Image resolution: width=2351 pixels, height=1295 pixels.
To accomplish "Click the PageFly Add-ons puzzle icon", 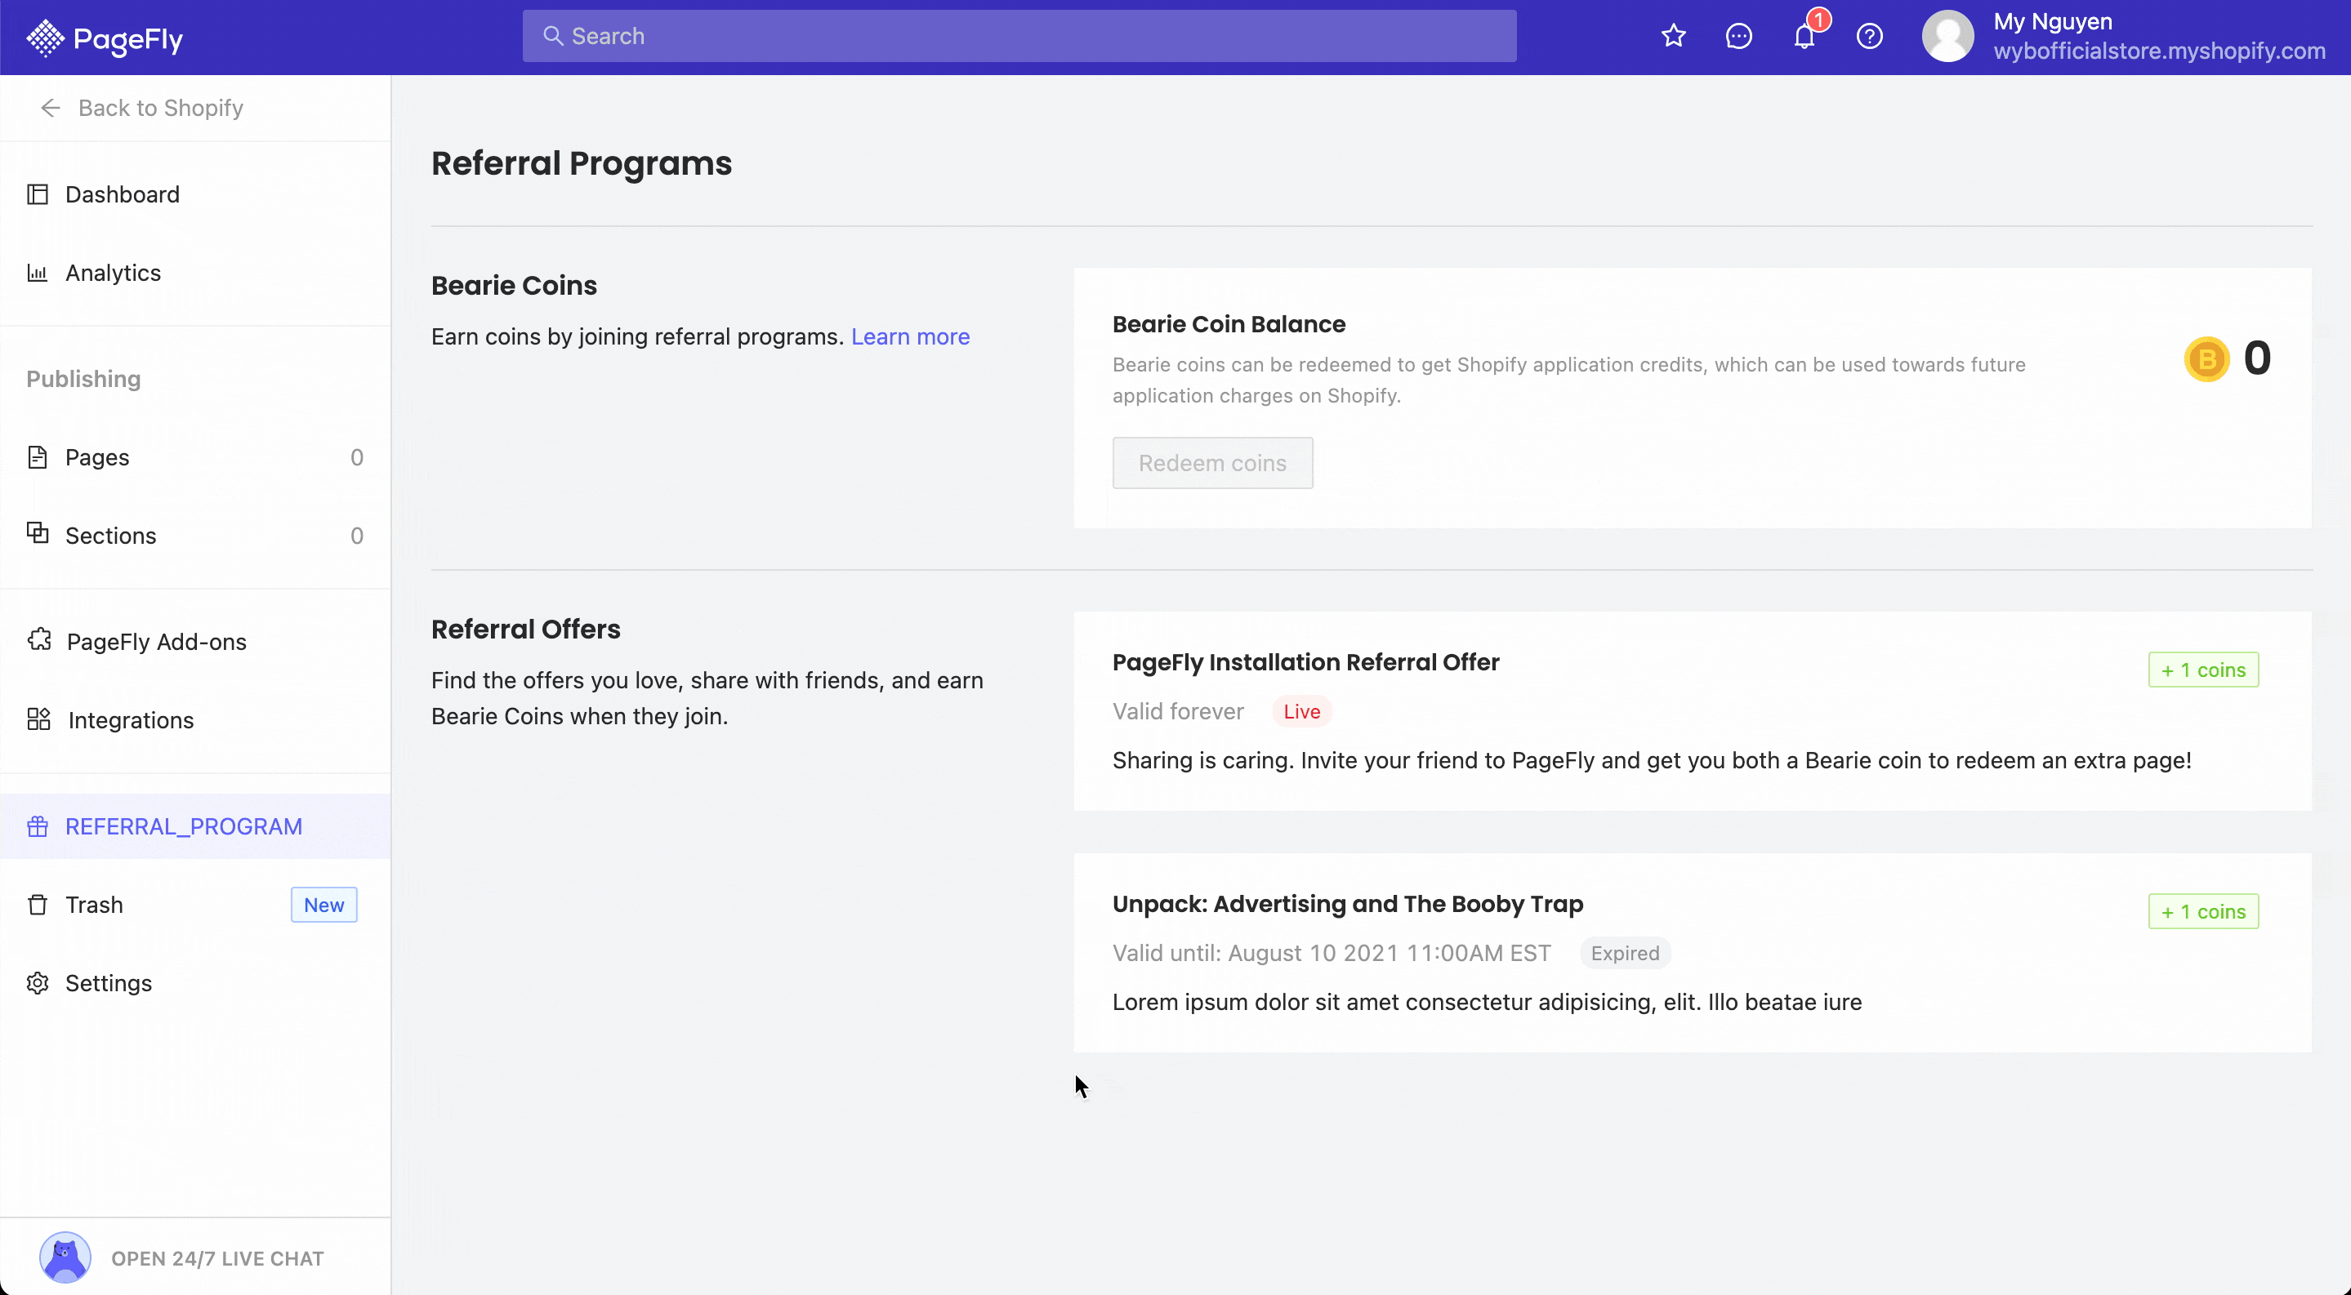I will (39, 640).
